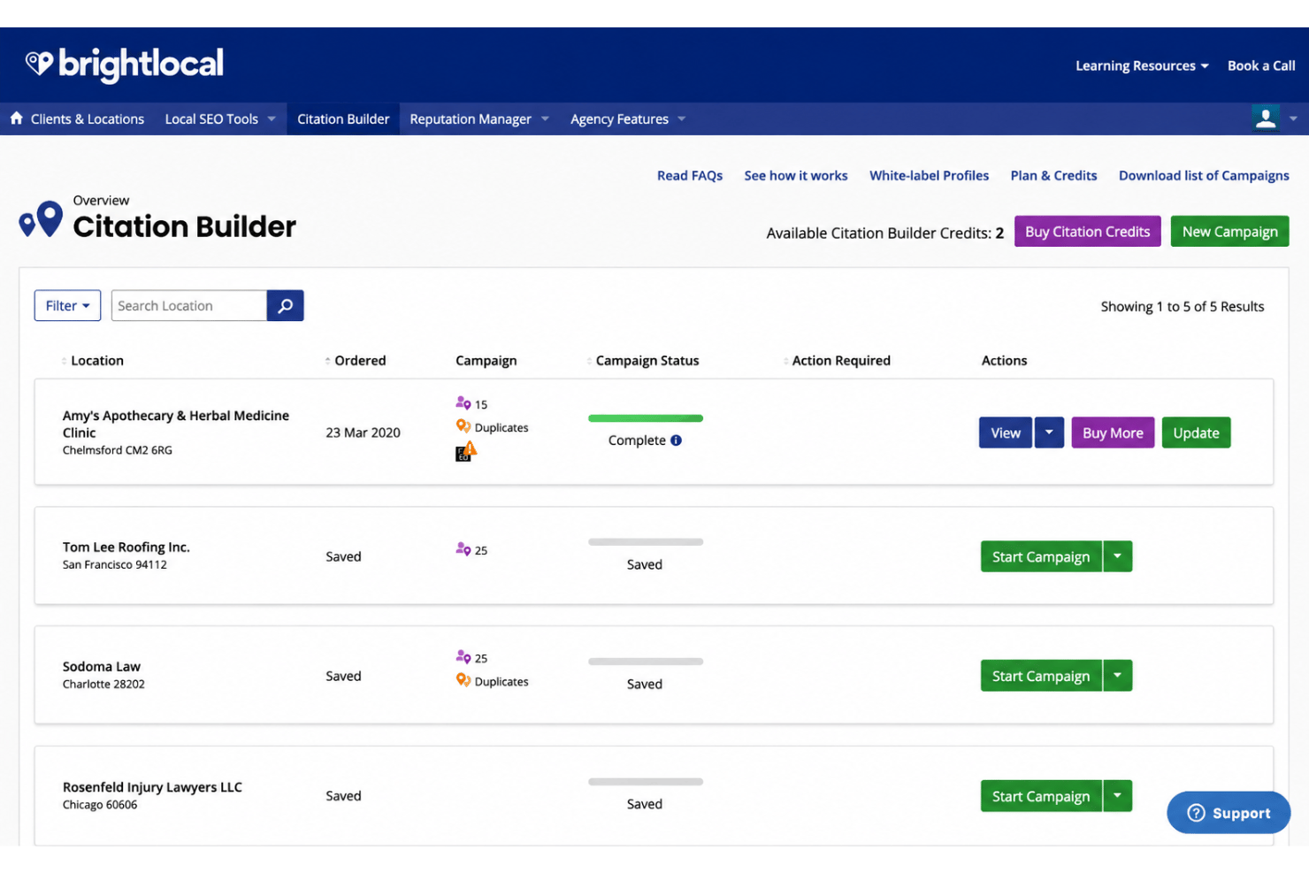Click the home icon beside Clients & Locations
The width and height of the screenshot is (1309, 873).
click(x=16, y=118)
